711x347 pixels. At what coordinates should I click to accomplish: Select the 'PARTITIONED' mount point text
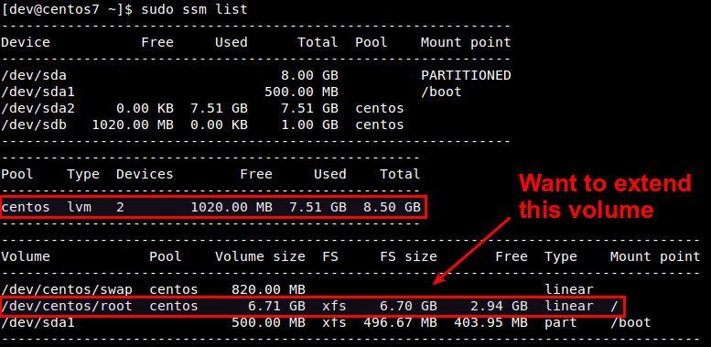466,75
